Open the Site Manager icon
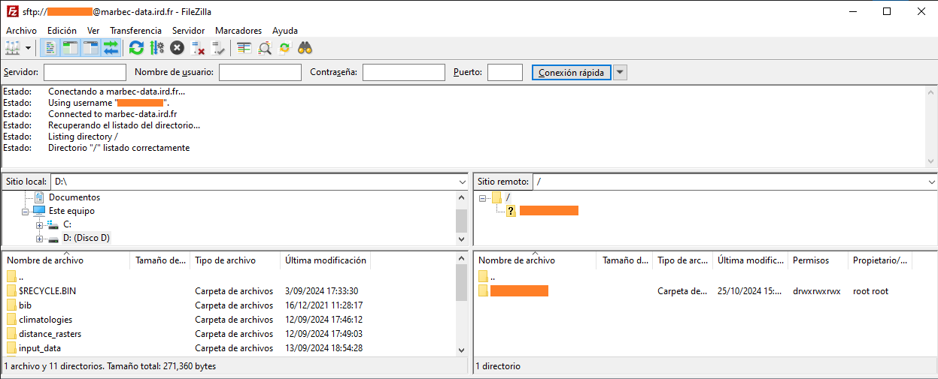938x379 pixels. 13,48
